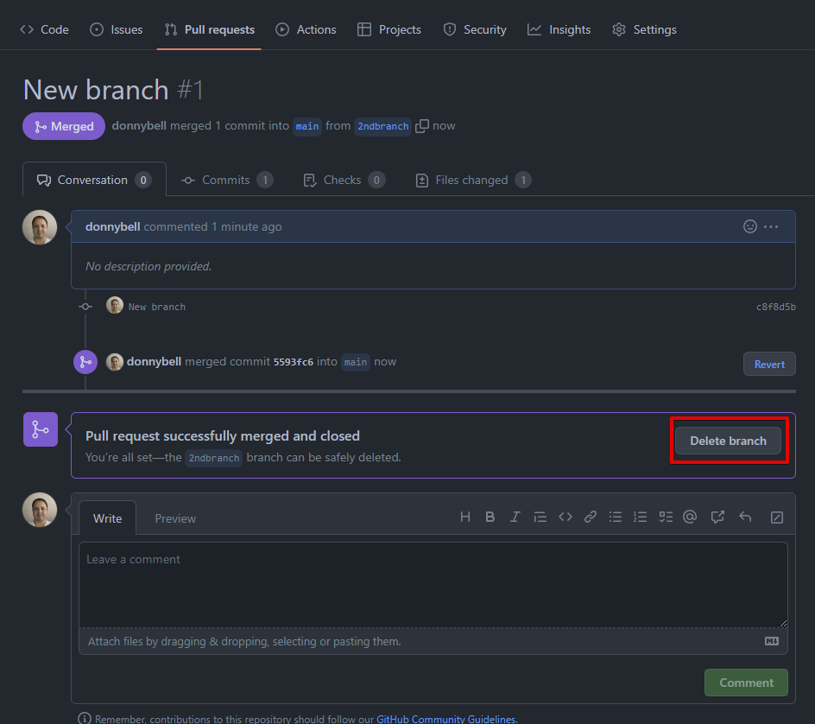Apply bold formatting in the comment toolbar
Screen dimensions: 815x724
490,516
